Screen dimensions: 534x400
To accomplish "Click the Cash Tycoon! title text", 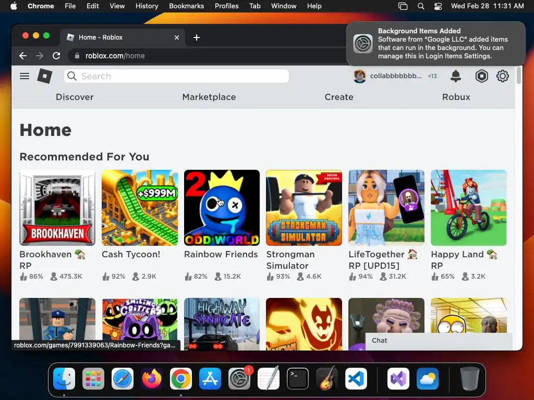I will point(131,254).
